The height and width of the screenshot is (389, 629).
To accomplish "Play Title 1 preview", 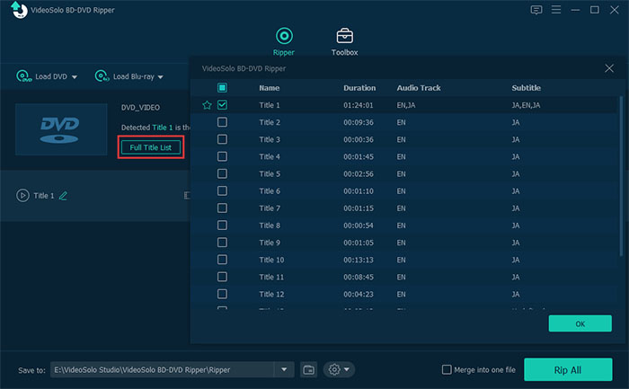I will (22, 196).
